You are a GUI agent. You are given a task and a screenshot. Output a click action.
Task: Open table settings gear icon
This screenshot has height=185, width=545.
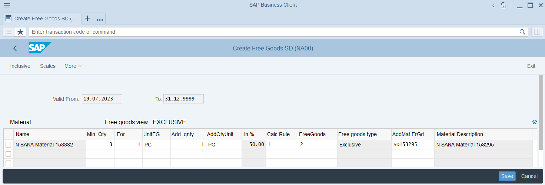pos(534,122)
